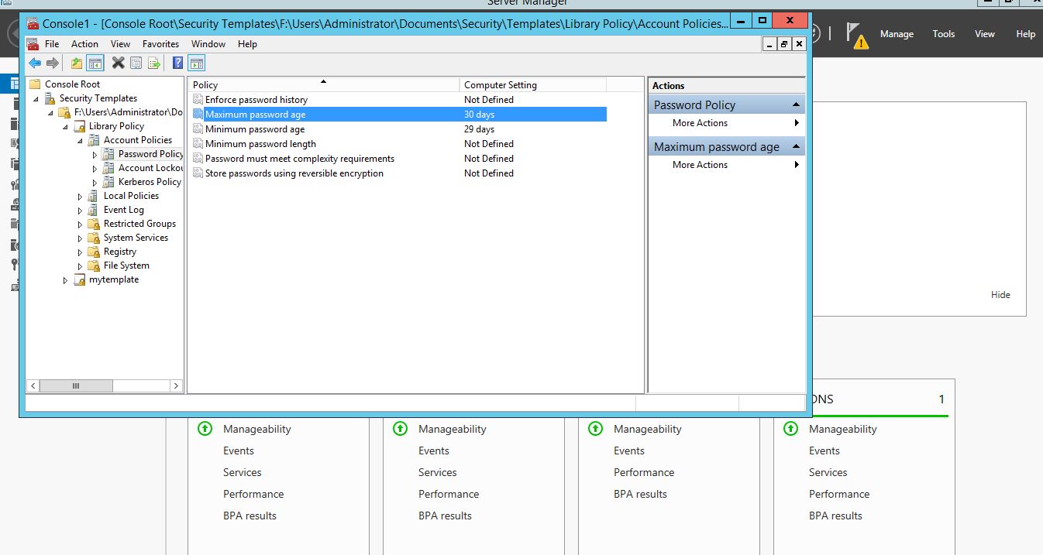Expand the Local Policies tree node
1043x555 pixels.
pyautogui.click(x=80, y=197)
